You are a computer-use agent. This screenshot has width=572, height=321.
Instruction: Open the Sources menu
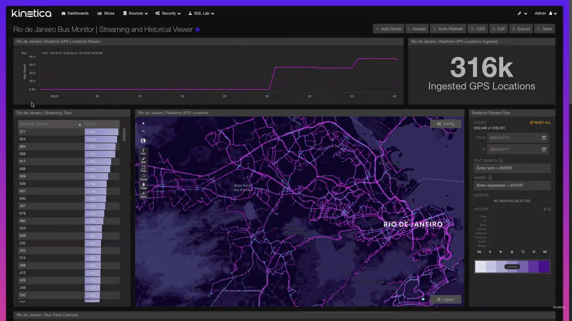pos(135,13)
